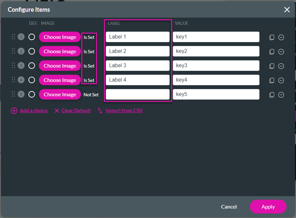Choose an image for choice 4

[60, 80]
